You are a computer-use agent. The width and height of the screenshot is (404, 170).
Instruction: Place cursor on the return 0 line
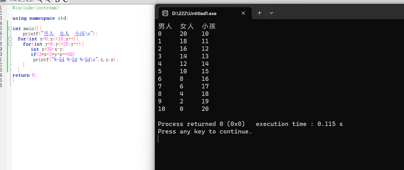pyautogui.click(x=25, y=75)
